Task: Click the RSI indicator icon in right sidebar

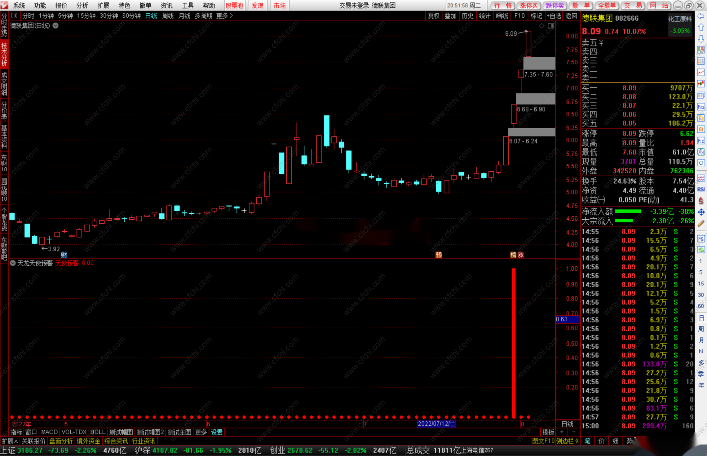Action: coord(701,189)
